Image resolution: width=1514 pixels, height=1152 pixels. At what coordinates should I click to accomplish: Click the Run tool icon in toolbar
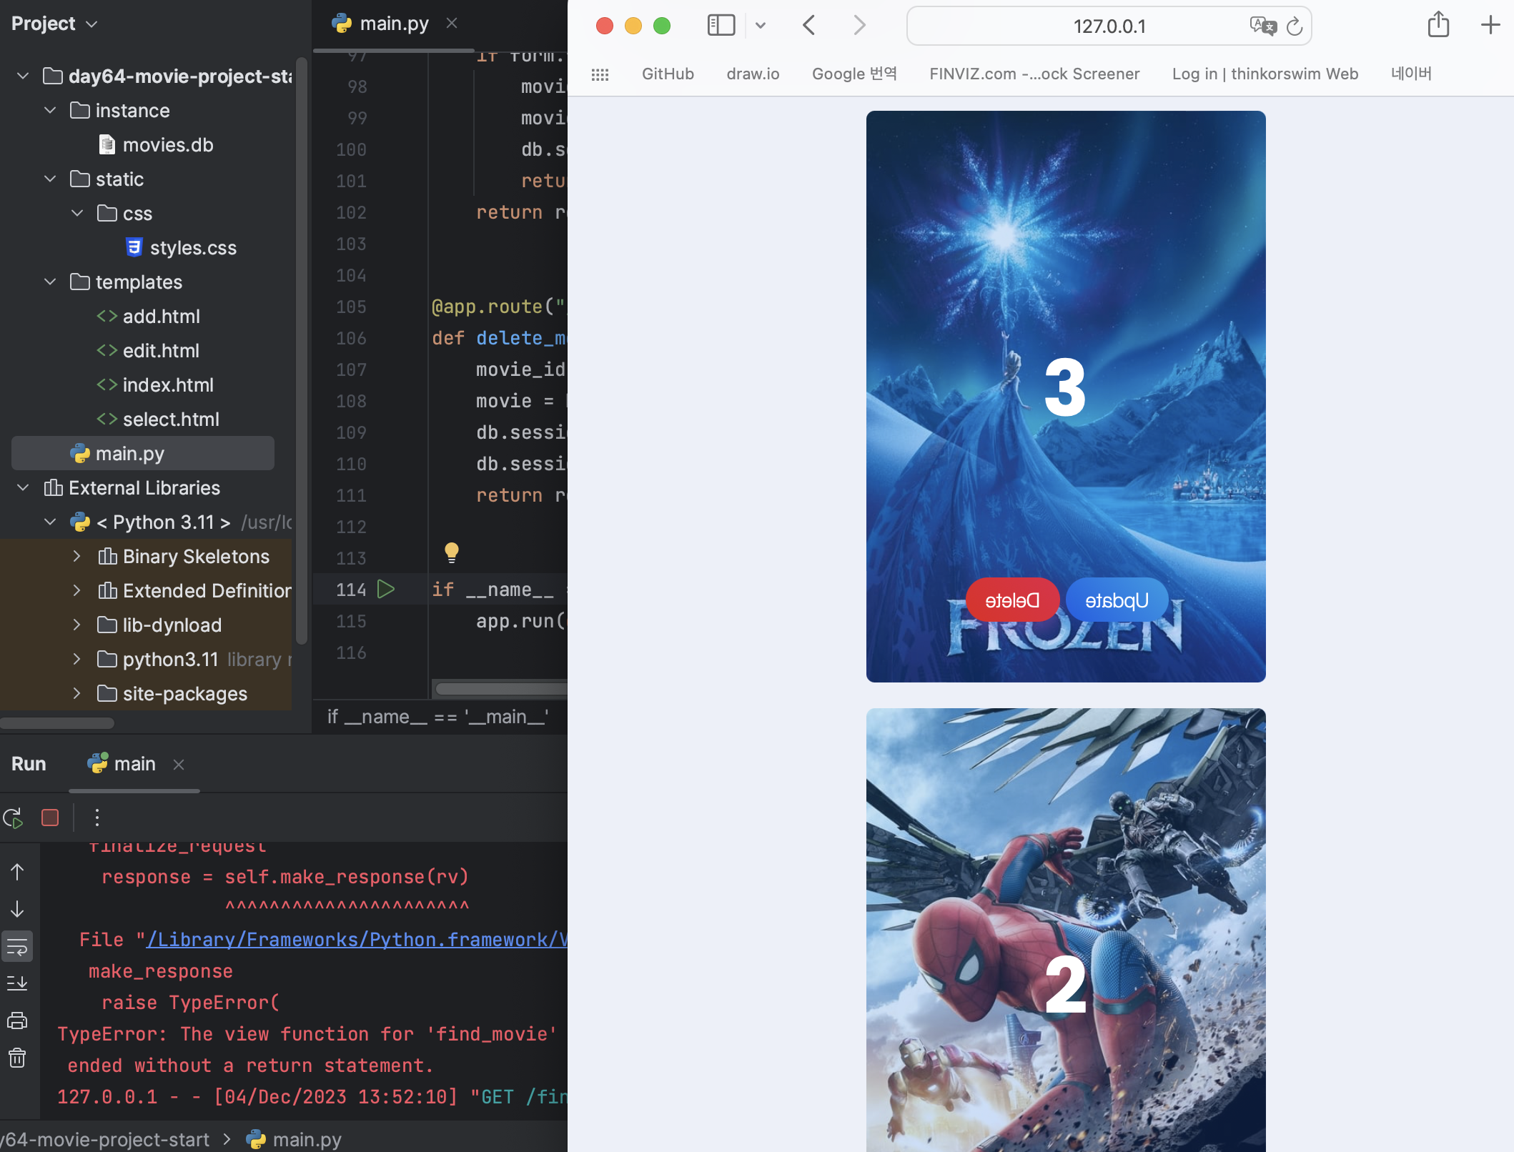[x=14, y=817]
